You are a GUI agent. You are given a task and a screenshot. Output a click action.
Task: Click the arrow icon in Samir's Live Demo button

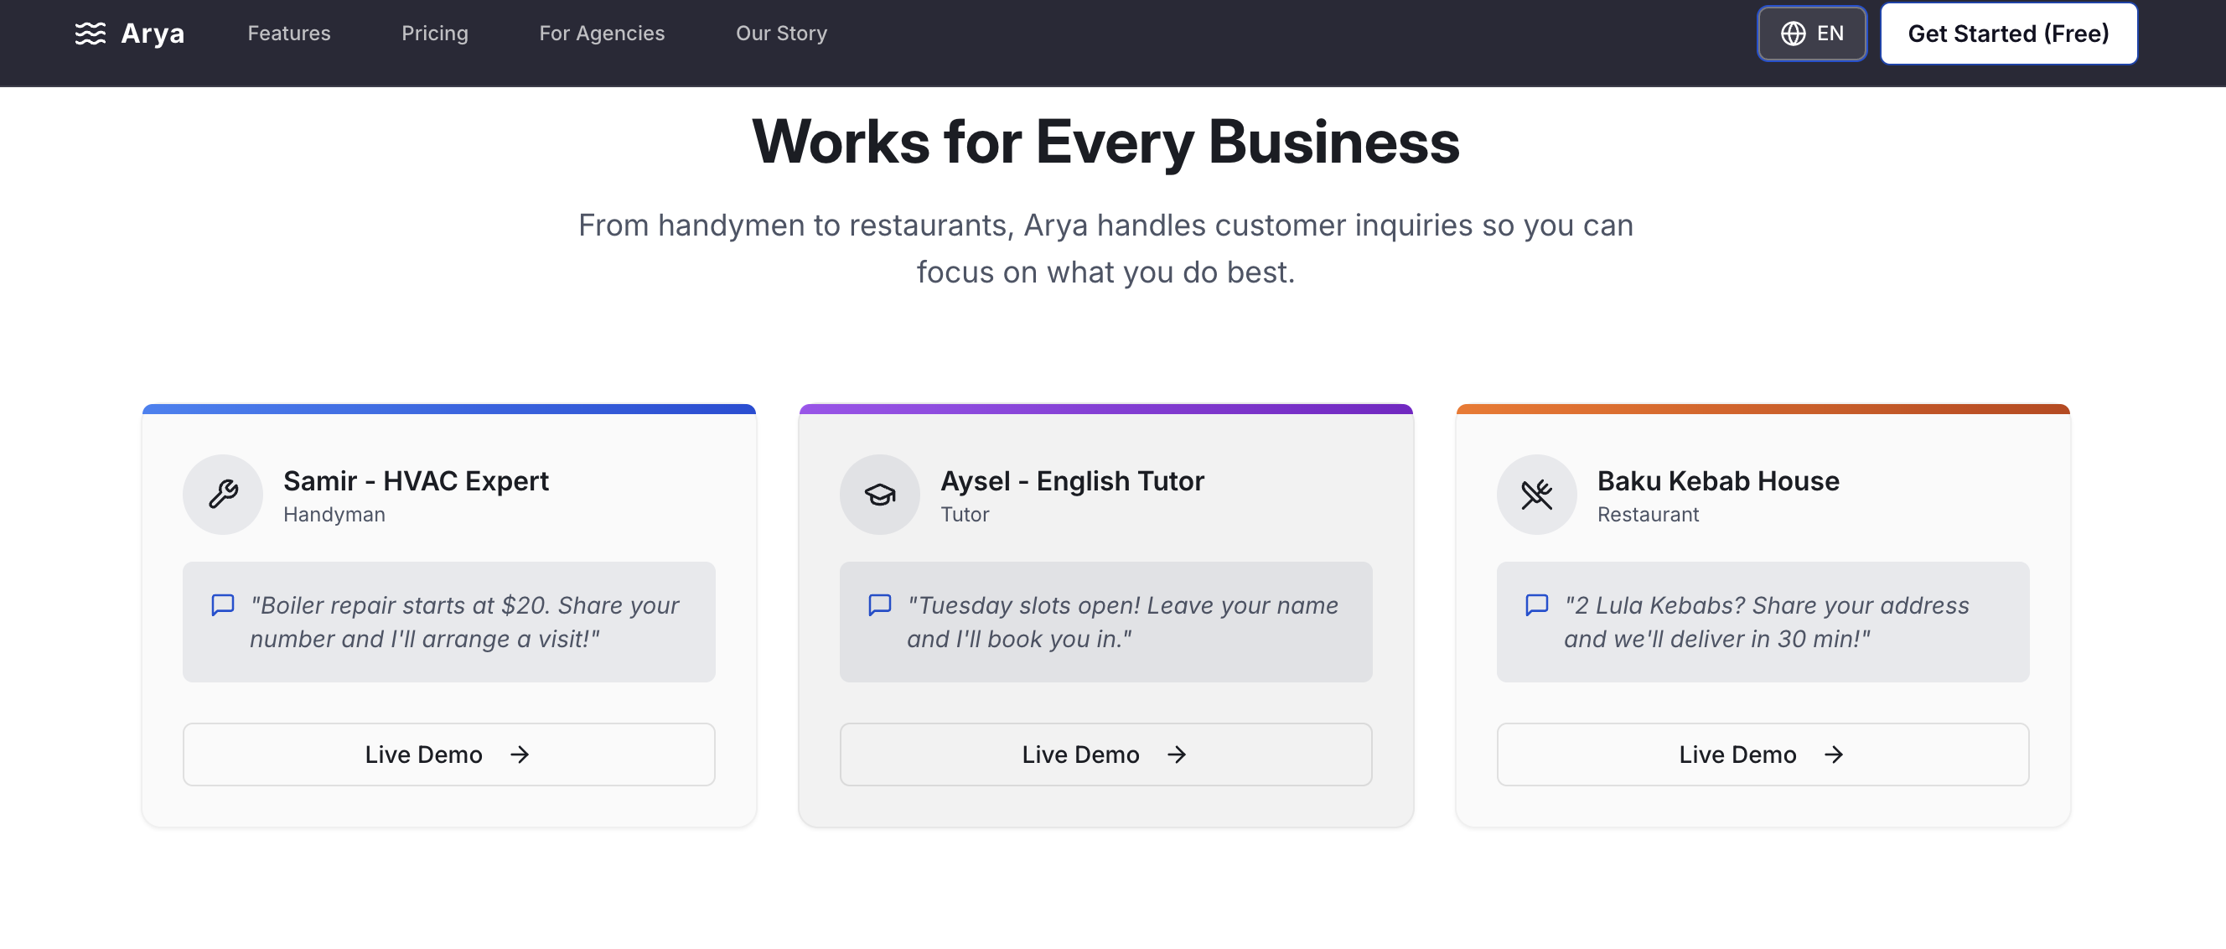point(520,755)
